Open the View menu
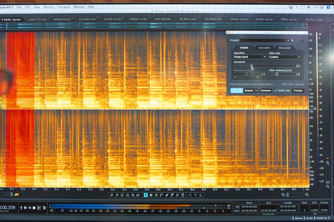The height and width of the screenshot is (222, 334). 37,7
